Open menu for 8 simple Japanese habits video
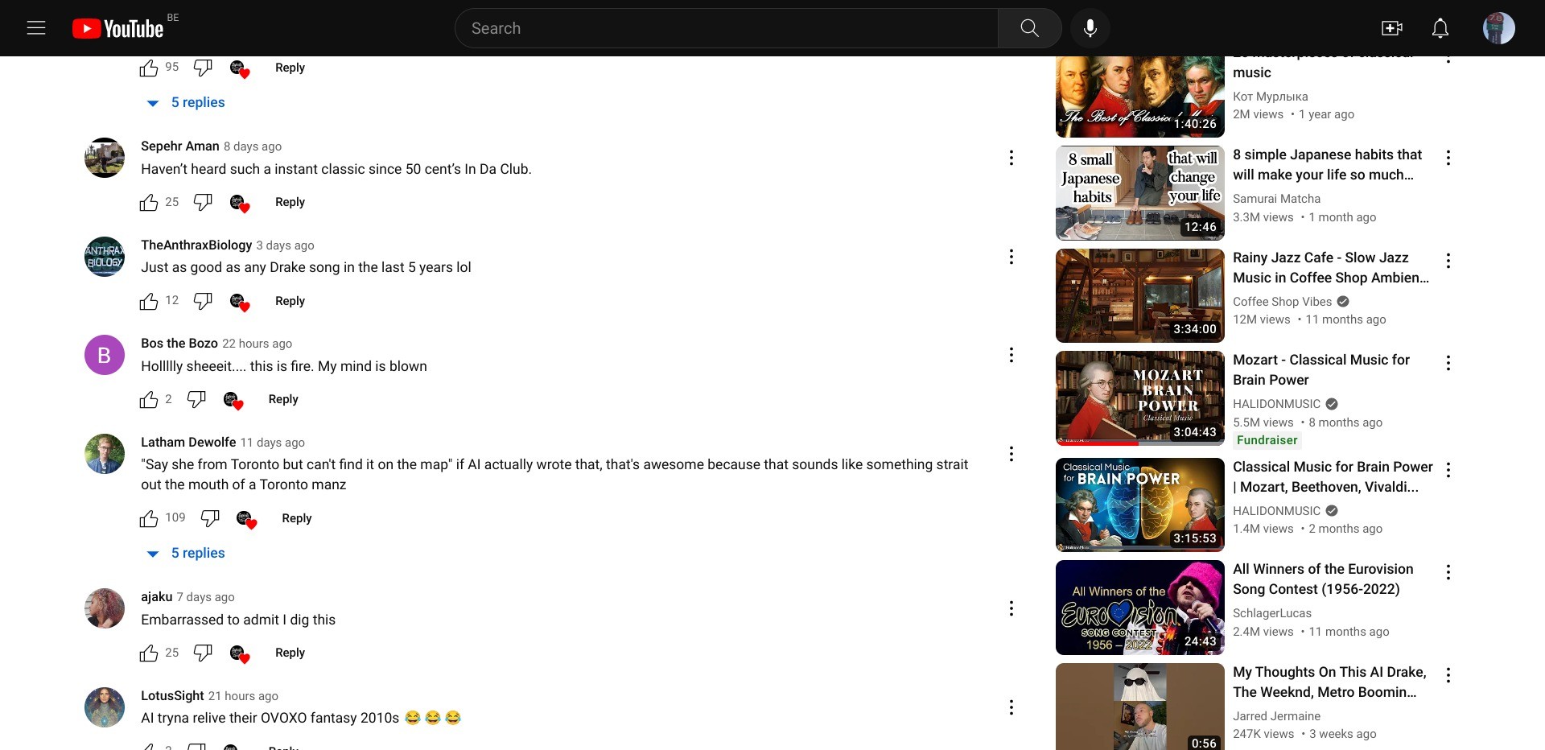Image resolution: width=1545 pixels, height=750 pixels. click(x=1448, y=158)
